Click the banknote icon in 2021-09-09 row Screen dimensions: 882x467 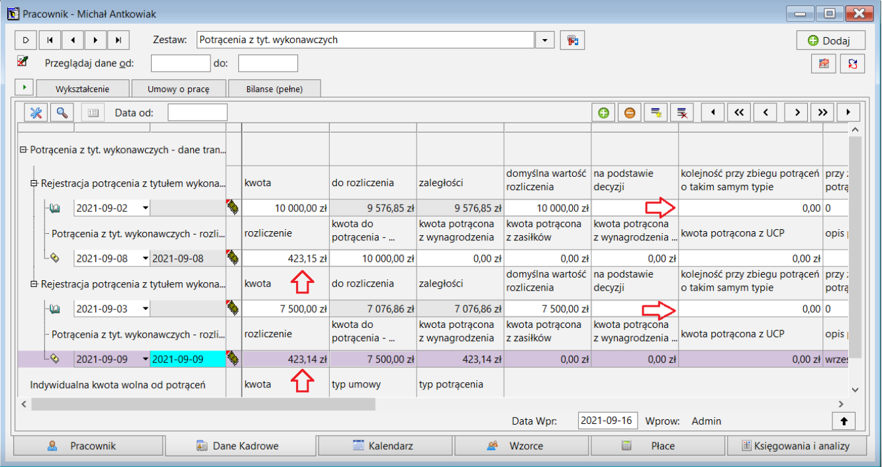coord(234,359)
